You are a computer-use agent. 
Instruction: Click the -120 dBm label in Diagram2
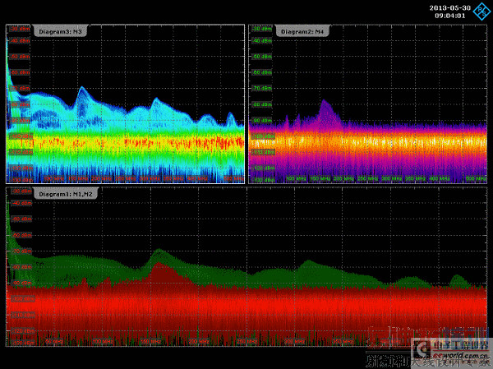[x=261, y=166]
